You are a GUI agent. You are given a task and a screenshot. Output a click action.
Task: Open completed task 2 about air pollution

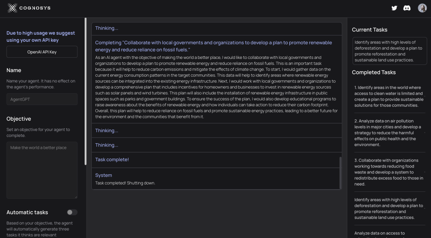[389, 133]
